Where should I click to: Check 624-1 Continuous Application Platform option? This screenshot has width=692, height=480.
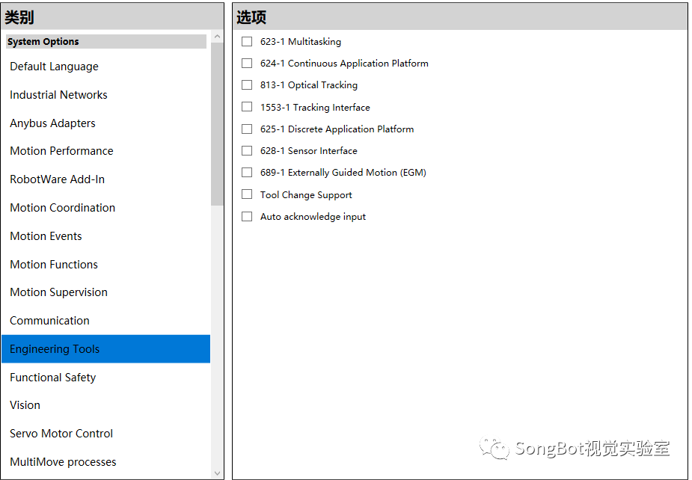[247, 63]
